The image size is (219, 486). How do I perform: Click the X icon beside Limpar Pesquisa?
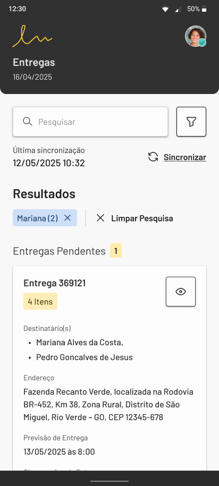100,218
